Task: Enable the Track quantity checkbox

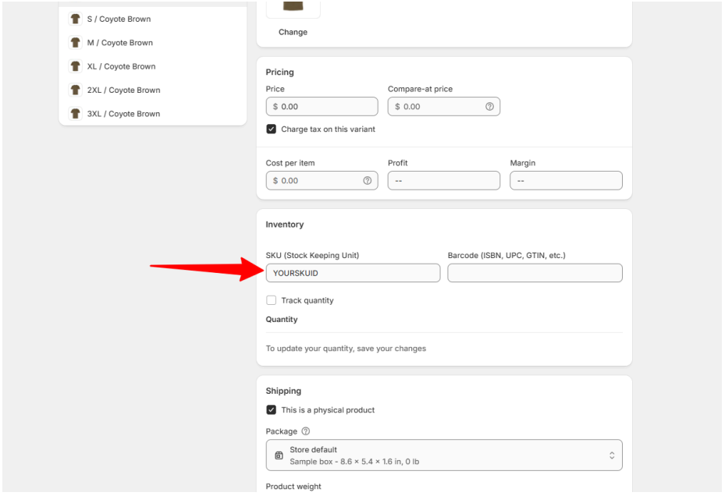Action: (272, 300)
